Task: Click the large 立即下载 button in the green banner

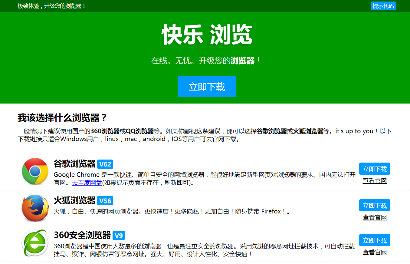Action: point(207,87)
